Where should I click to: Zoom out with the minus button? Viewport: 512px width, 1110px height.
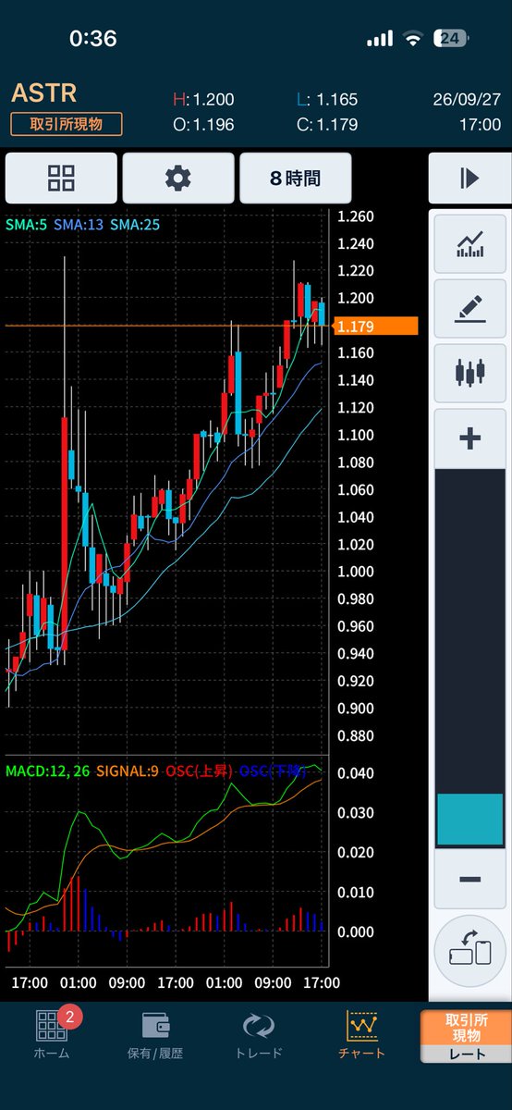469,880
